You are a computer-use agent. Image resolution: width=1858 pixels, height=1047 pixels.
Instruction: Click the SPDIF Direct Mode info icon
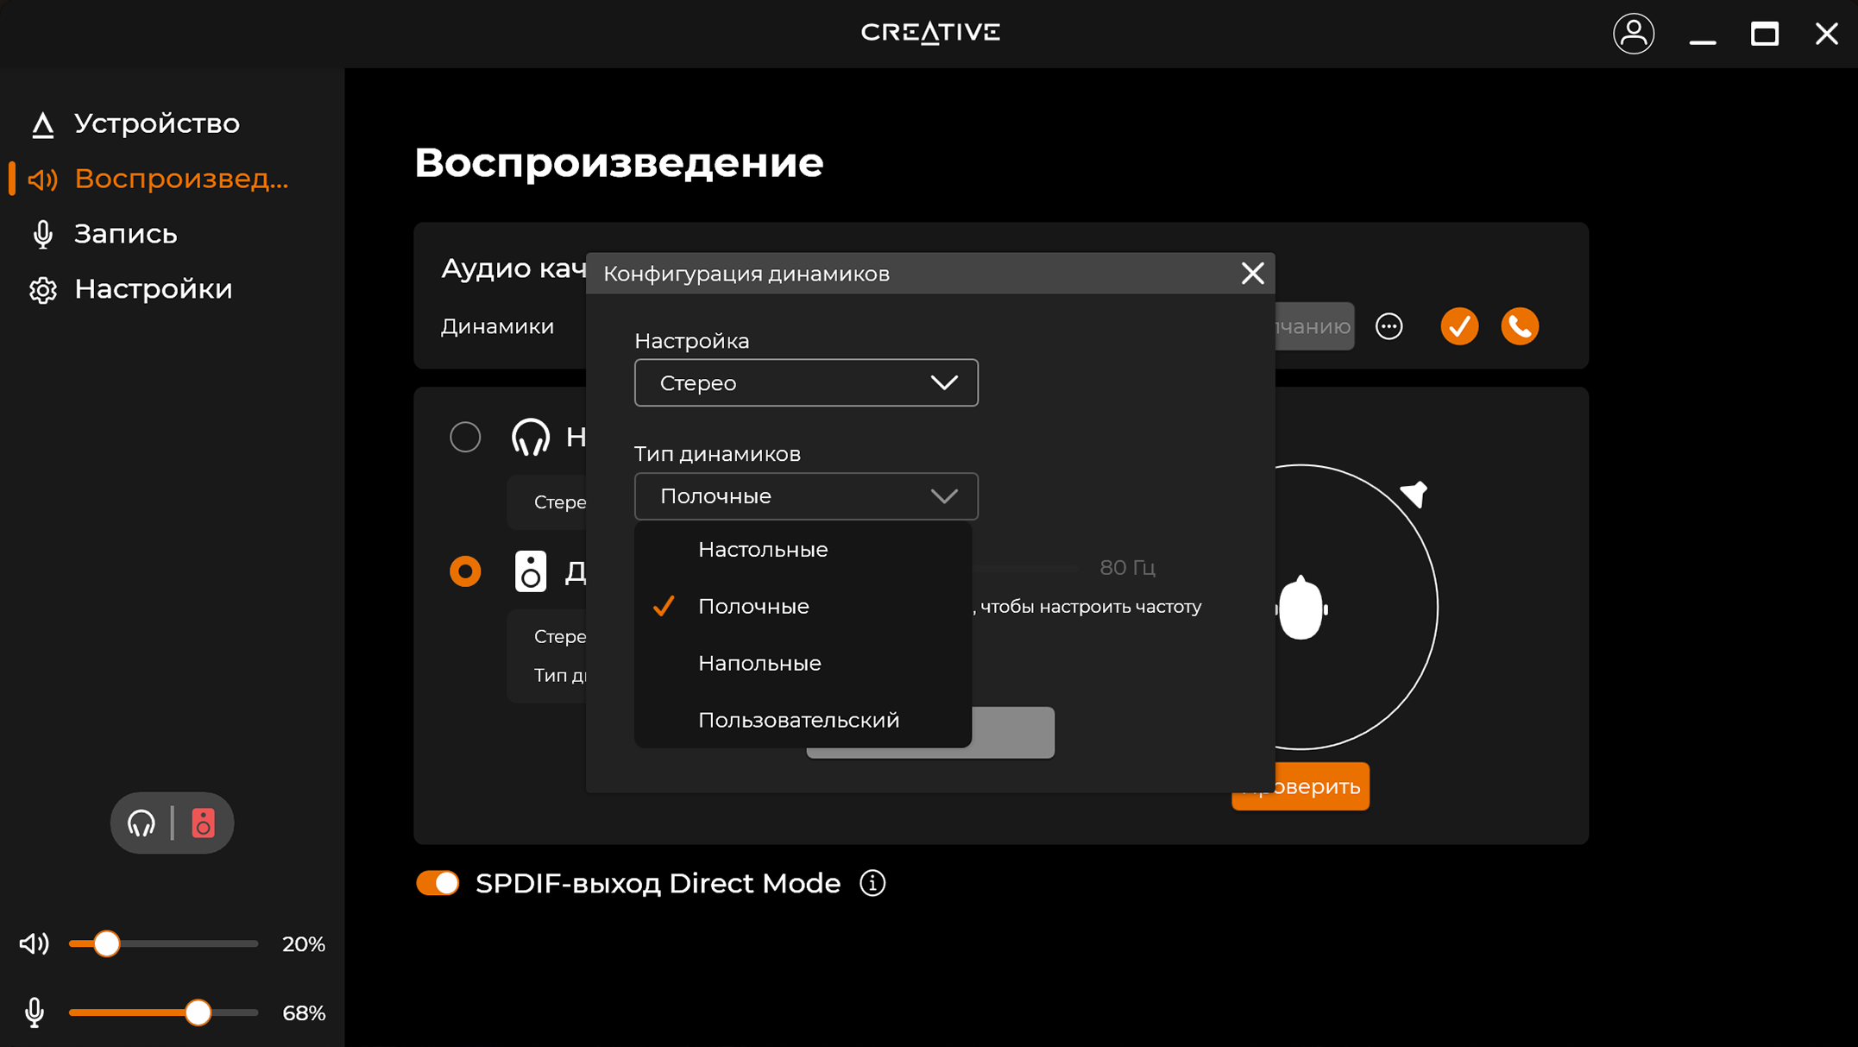click(872, 883)
